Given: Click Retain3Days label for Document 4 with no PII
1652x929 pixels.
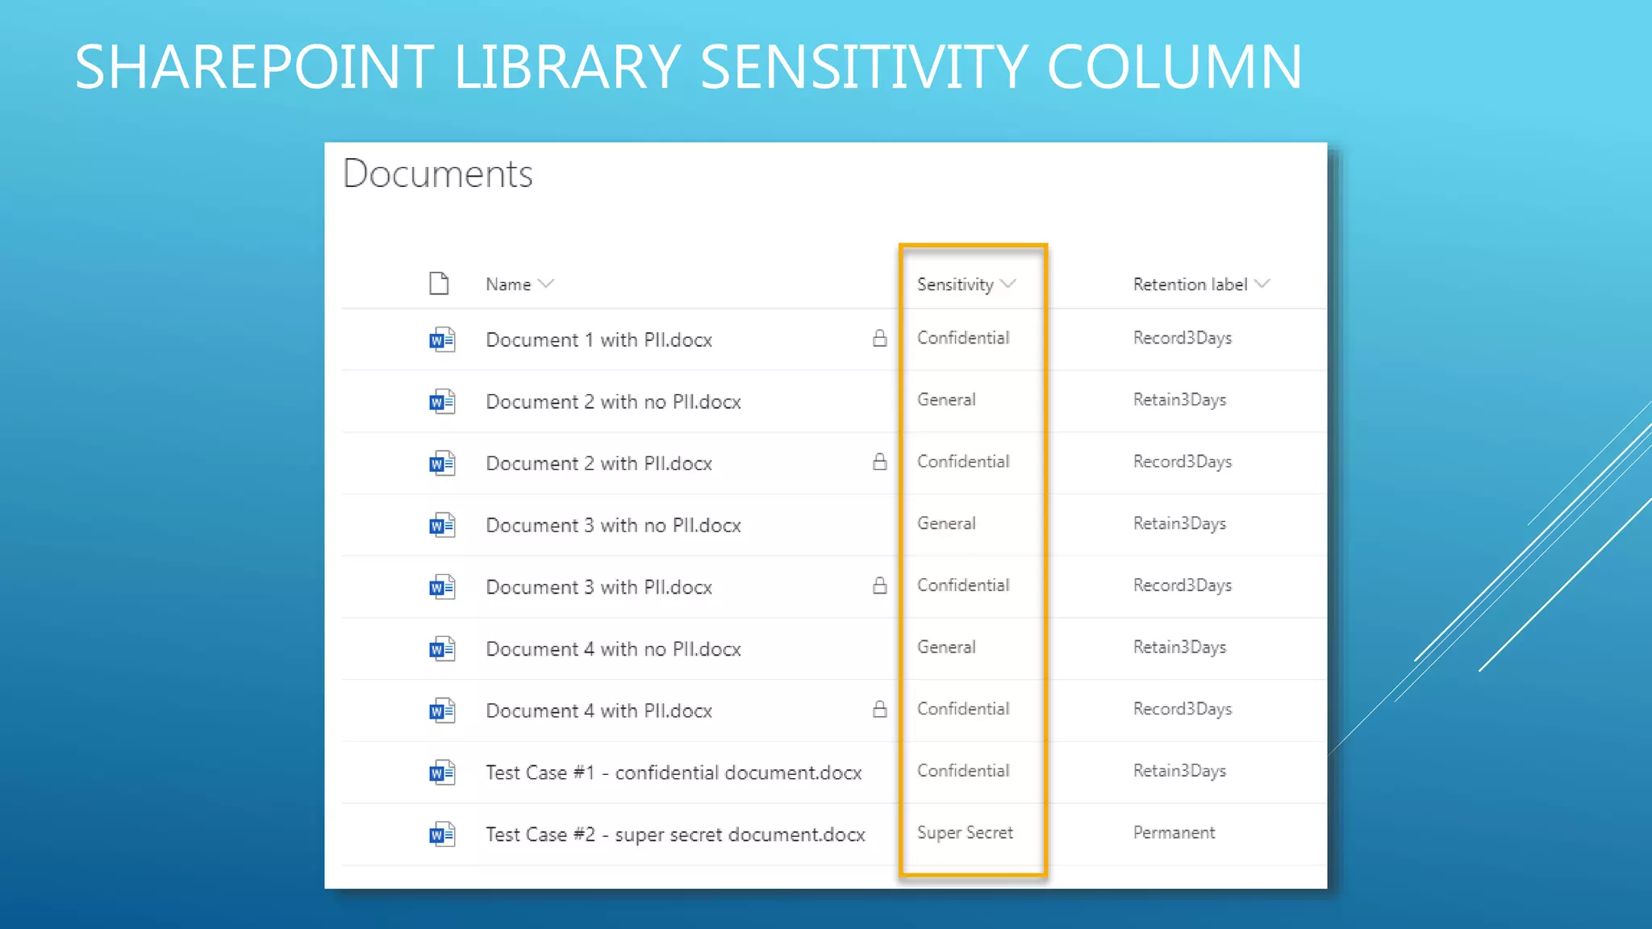Looking at the screenshot, I should click(x=1179, y=647).
